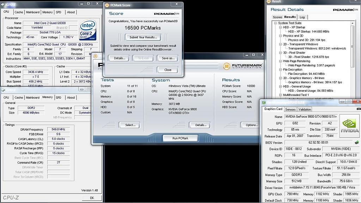The width and height of the screenshot is (361, 203).
Task: Switch to the Sensors tab in GPU-Z
Action: click(x=290, y=110)
